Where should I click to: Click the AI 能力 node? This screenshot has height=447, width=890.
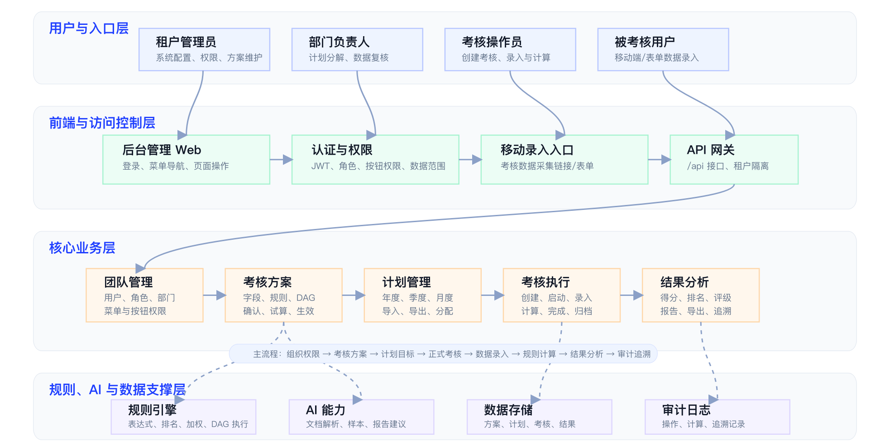pyautogui.click(x=361, y=417)
